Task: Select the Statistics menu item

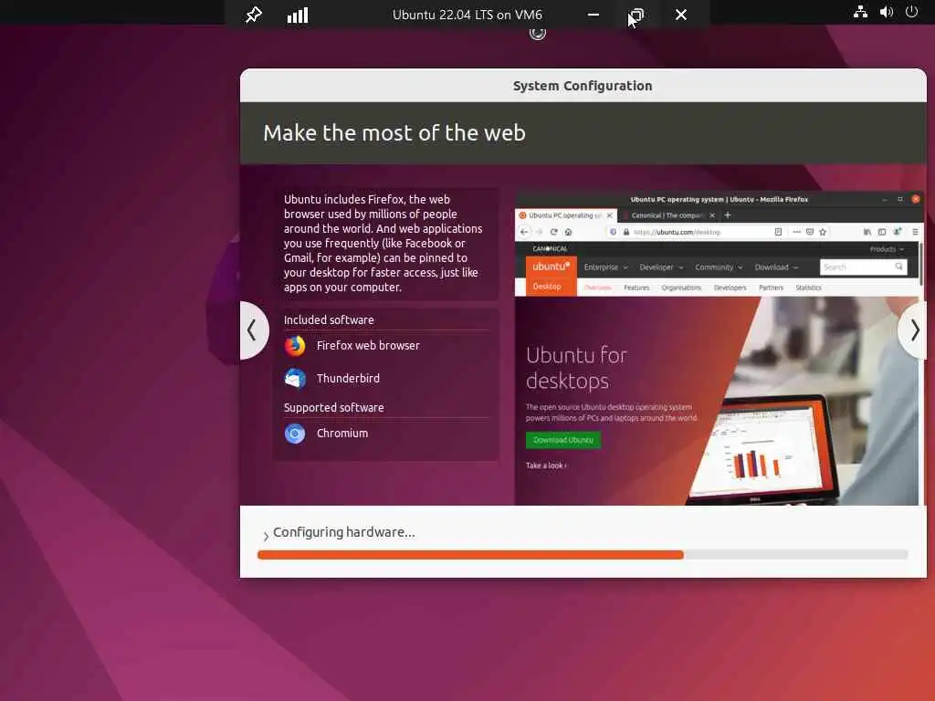Action: pos(808,288)
